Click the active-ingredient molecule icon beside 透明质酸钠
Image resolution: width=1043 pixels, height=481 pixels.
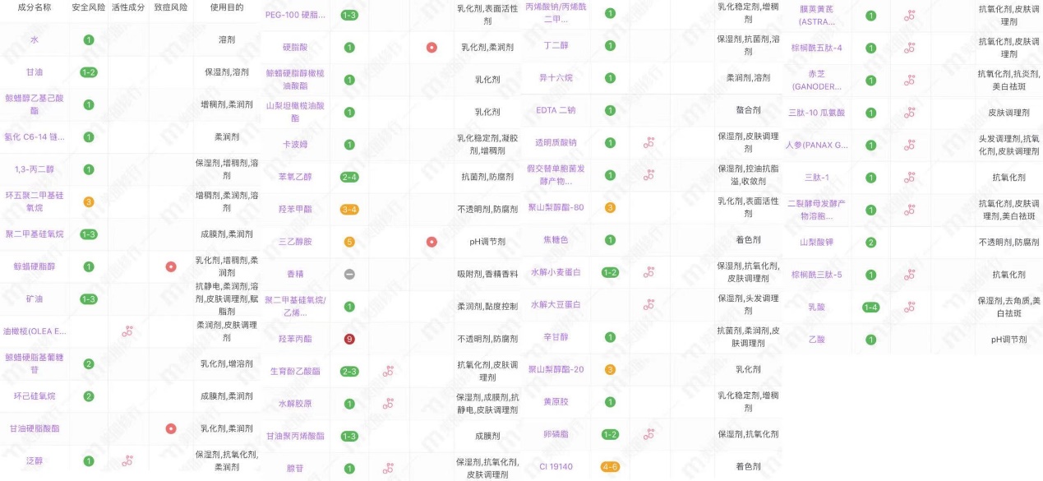649,142
